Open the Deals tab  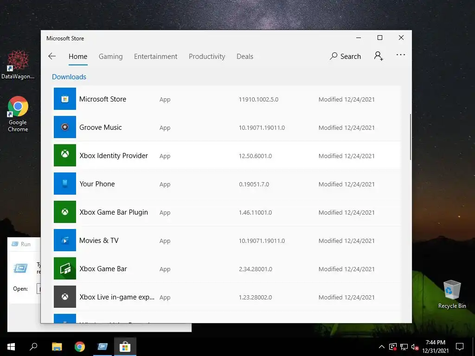pyautogui.click(x=245, y=56)
